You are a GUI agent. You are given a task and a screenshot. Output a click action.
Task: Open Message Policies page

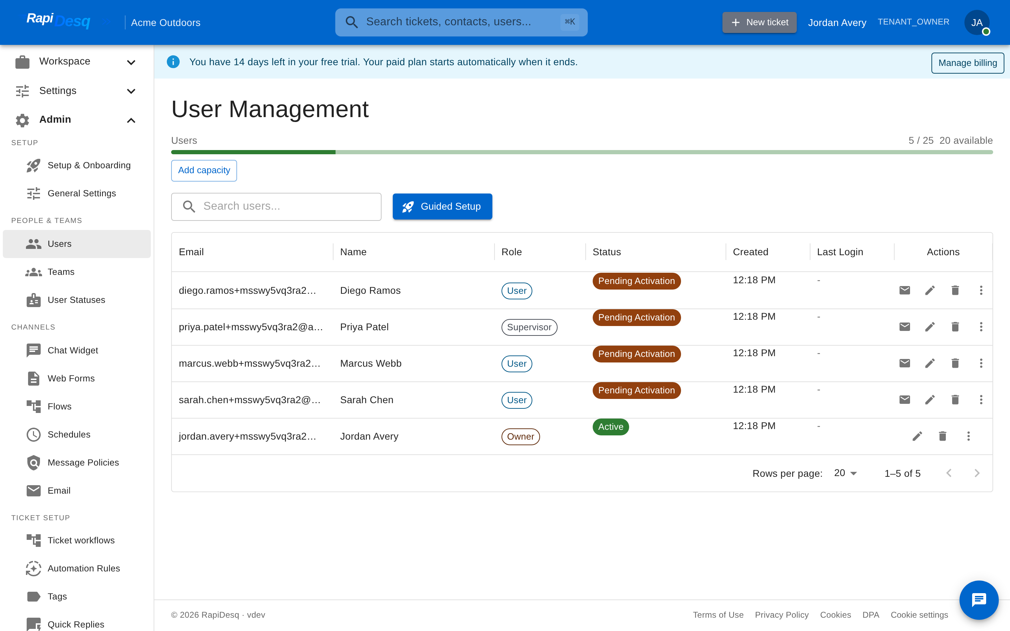(77, 462)
